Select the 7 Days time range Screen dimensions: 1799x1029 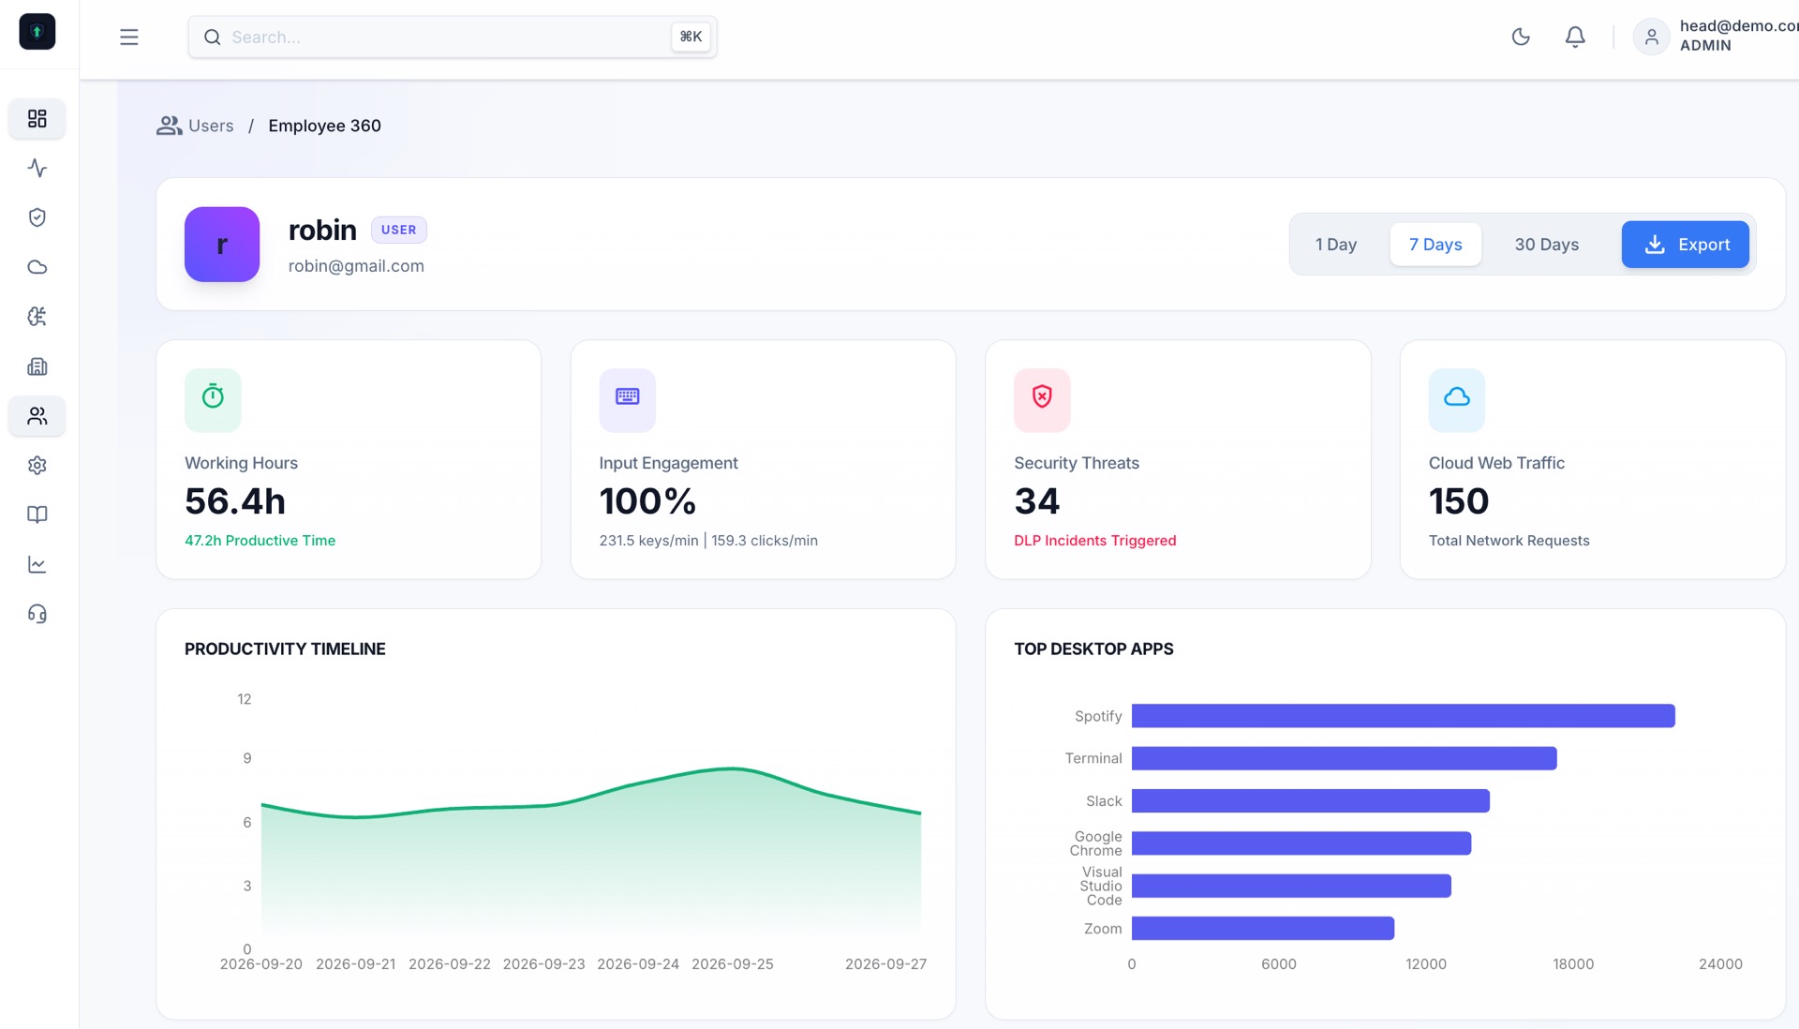point(1435,245)
